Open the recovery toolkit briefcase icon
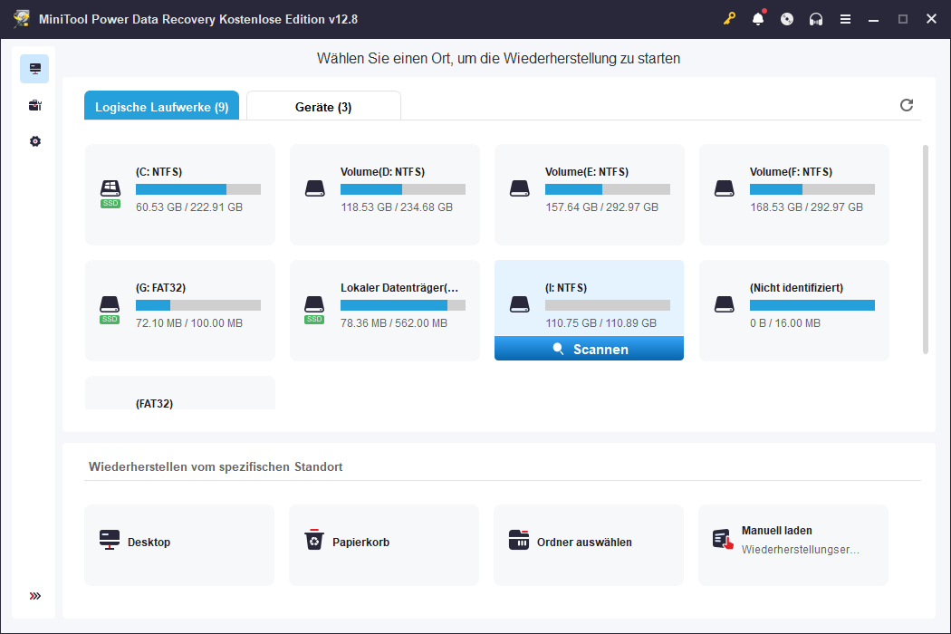 (x=34, y=105)
